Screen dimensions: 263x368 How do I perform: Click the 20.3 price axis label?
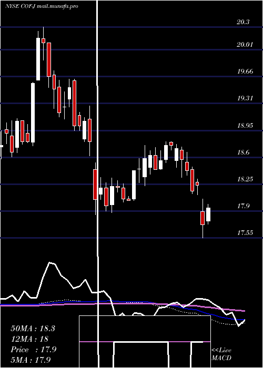(243, 22)
